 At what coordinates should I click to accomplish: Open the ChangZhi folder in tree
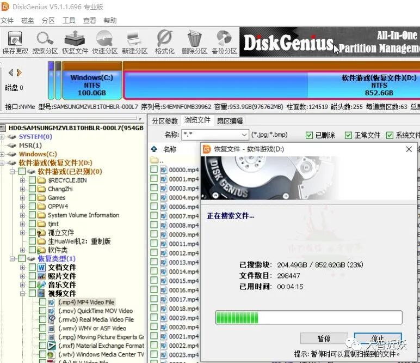point(60,189)
